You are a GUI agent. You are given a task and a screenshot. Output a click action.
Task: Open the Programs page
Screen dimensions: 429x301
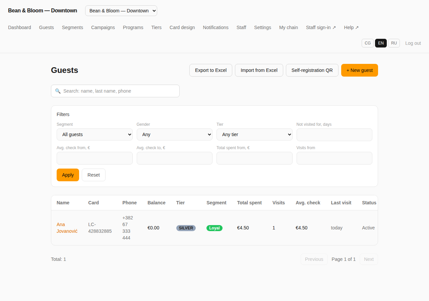coord(133,27)
